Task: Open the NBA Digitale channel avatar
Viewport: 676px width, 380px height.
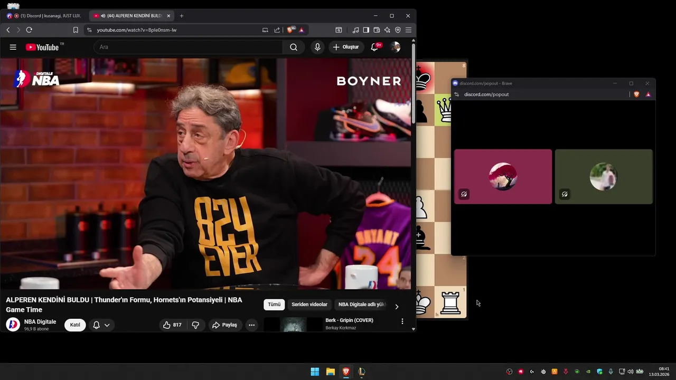Action: click(13, 325)
